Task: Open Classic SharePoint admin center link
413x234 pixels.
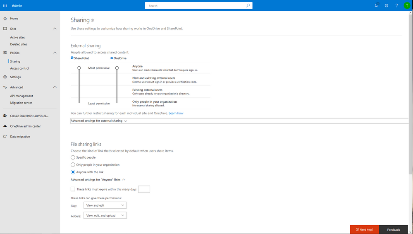Action: [x=29, y=116]
